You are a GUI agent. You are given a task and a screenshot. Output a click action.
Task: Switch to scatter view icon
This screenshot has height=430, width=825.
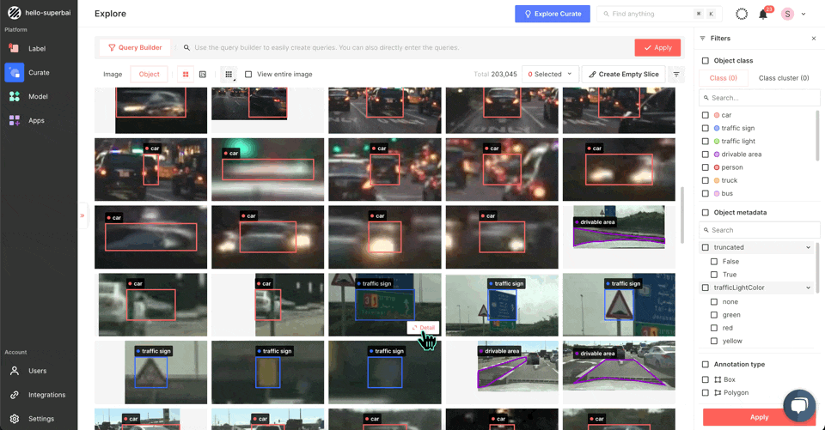tap(203, 75)
